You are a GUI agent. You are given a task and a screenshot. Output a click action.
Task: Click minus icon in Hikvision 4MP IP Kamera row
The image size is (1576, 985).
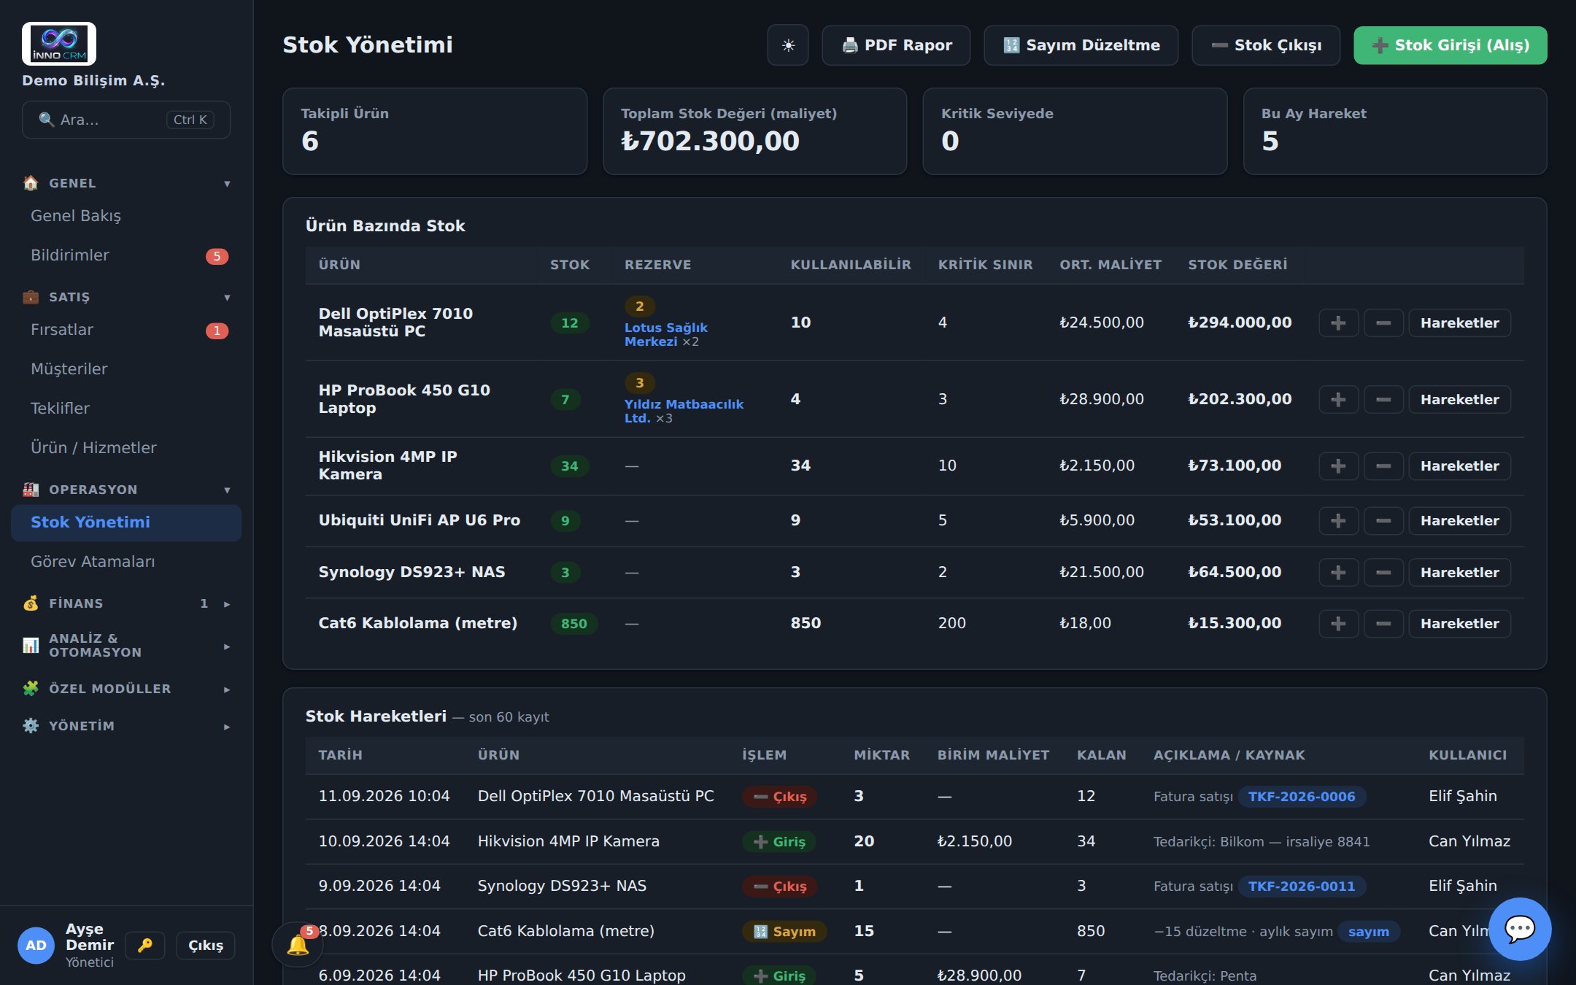pyautogui.click(x=1383, y=466)
